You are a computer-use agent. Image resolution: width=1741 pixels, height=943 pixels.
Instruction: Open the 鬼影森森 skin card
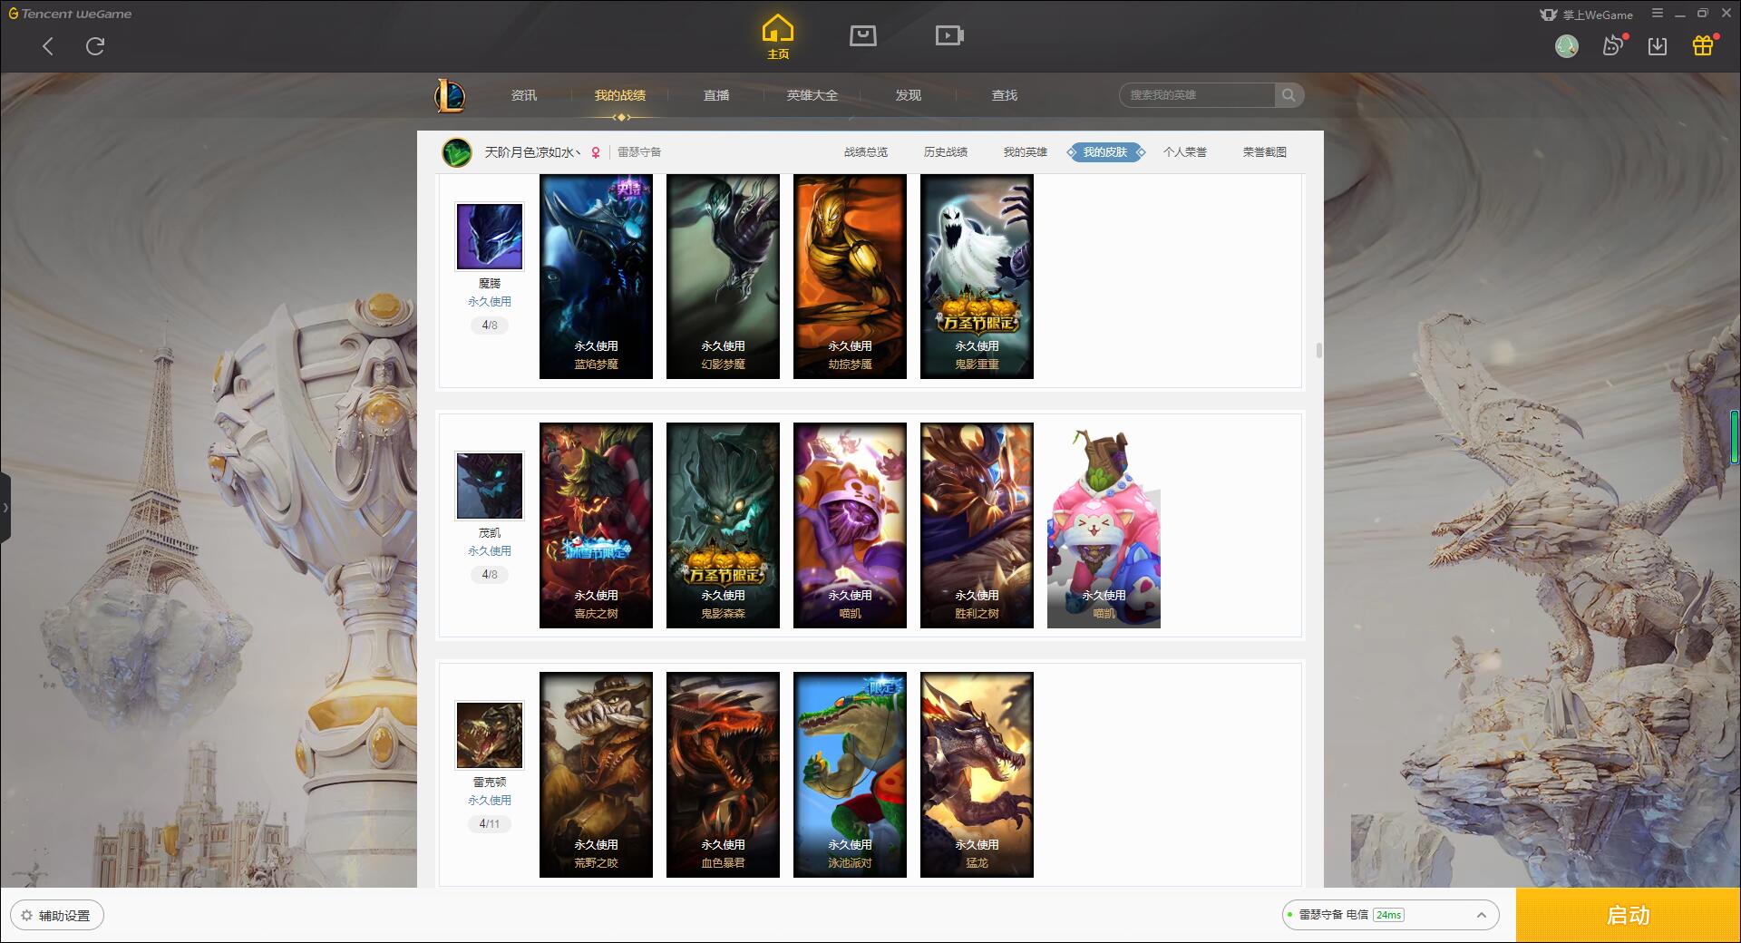[x=723, y=526]
